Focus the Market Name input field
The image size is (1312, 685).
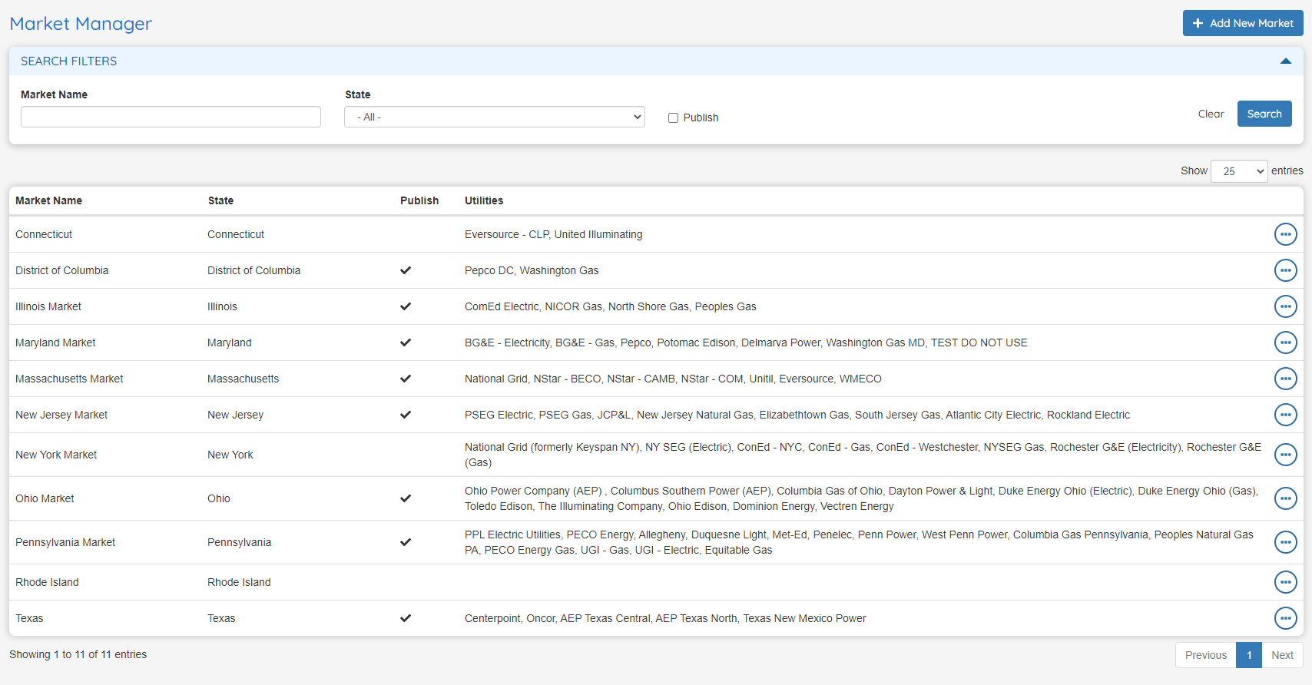click(171, 117)
